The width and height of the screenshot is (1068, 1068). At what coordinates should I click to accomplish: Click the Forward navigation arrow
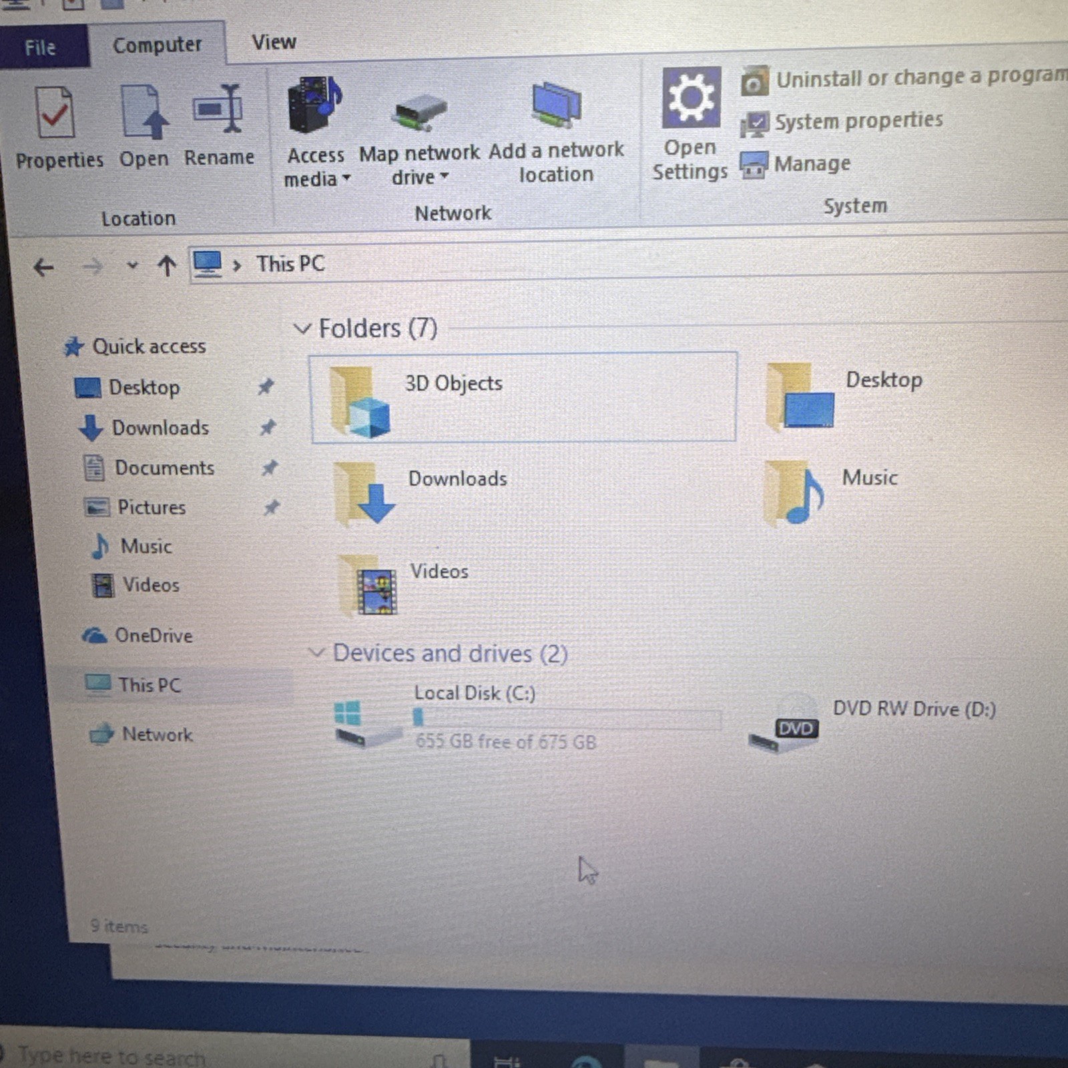click(x=92, y=267)
